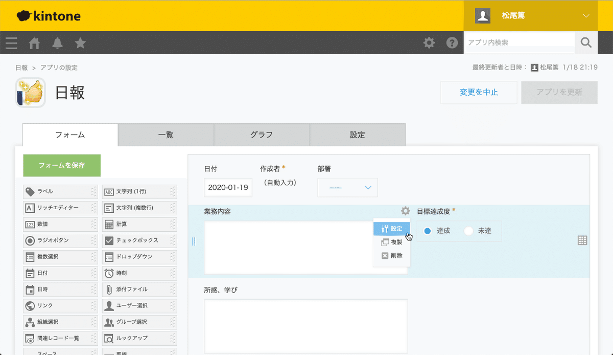Select the 達成 radio button
This screenshot has width=613, height=355.
(427, 231)
